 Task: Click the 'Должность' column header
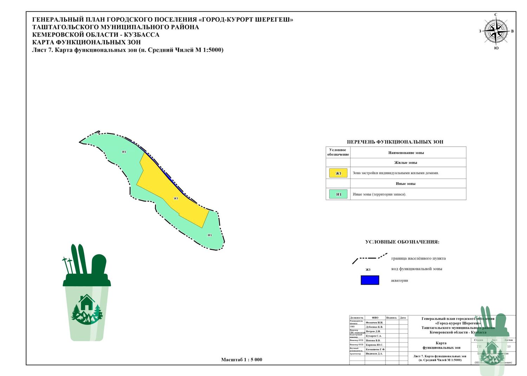pos(356,318)
